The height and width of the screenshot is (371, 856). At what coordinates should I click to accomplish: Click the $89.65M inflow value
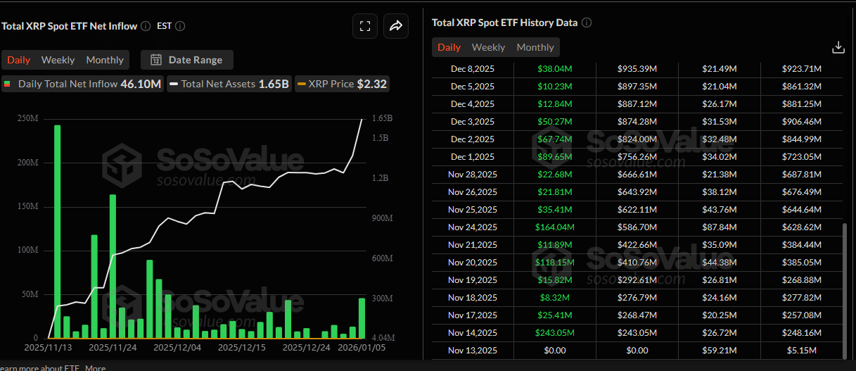point(554,157)
